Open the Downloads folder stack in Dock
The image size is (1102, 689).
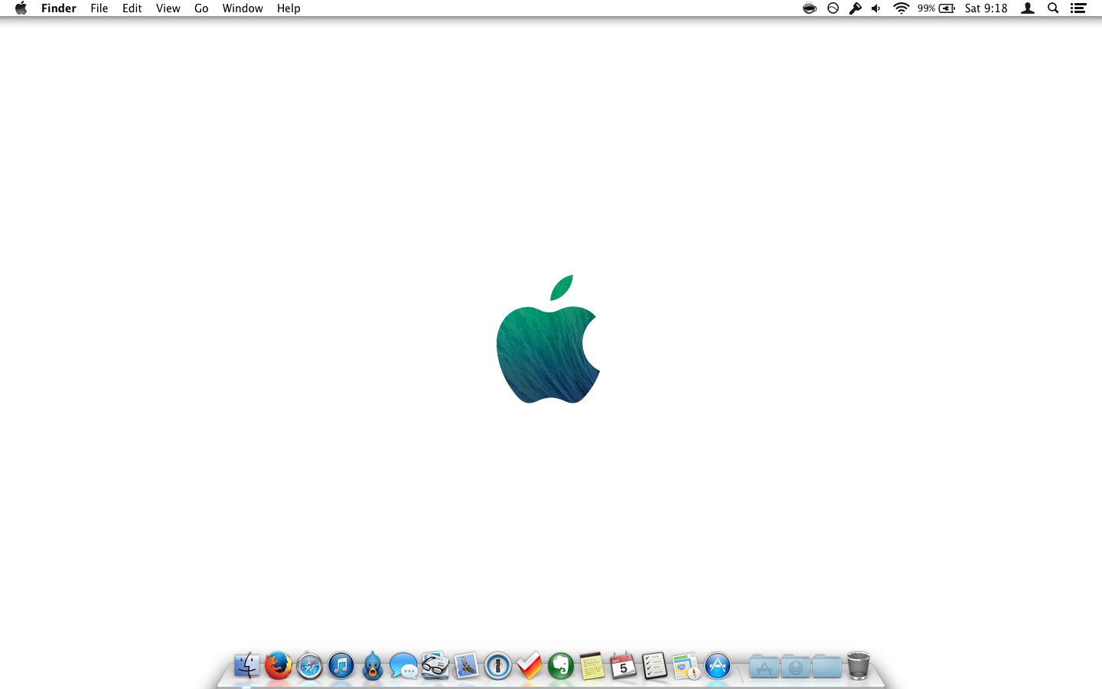click(796, 667)
